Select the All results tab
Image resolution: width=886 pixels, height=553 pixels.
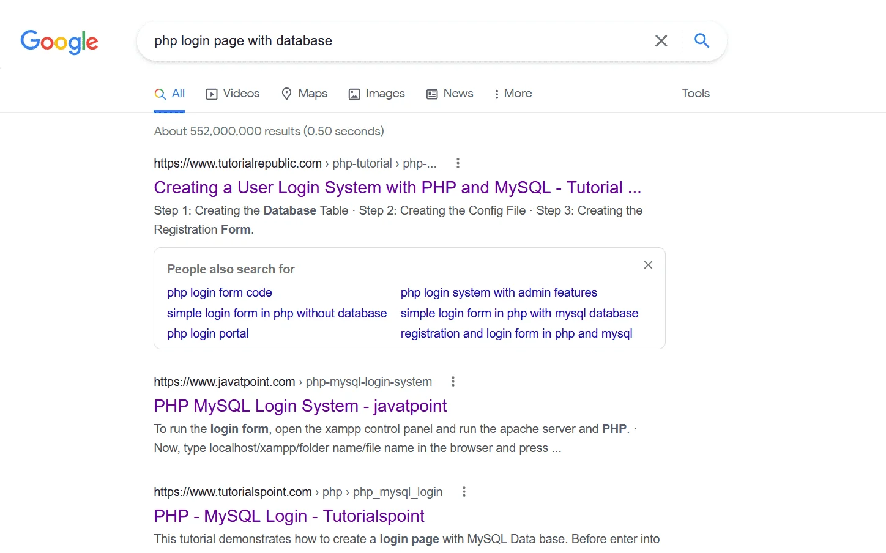(x=169, y=94)
